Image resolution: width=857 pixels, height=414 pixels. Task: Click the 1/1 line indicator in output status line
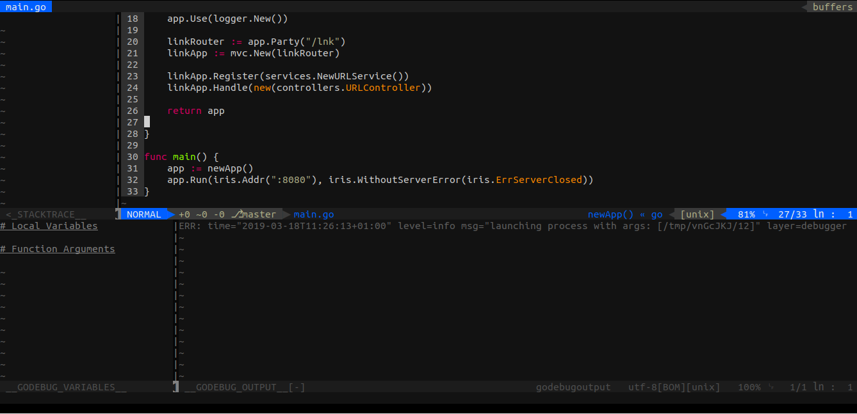pyautogui.click(x=799, y=387)
